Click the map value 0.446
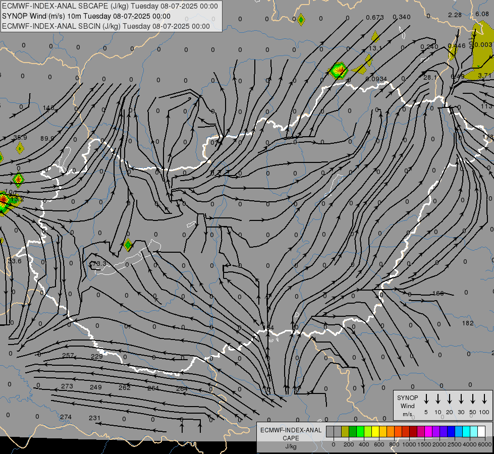The image size is (494, 454). (457, 46)
